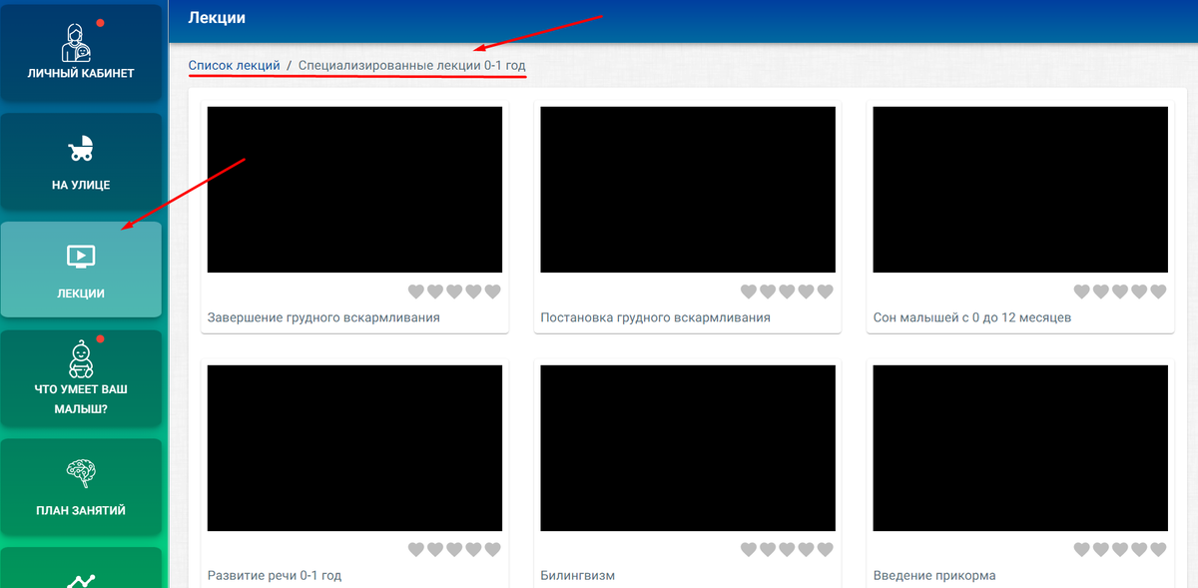This screenshot has width=1198, height=588.
Task: Play the Введение прикорма lecture video
Action: coord(1020,448)
